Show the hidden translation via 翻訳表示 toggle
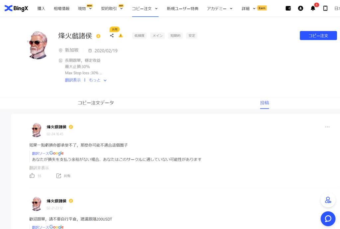 coord(73,80)
